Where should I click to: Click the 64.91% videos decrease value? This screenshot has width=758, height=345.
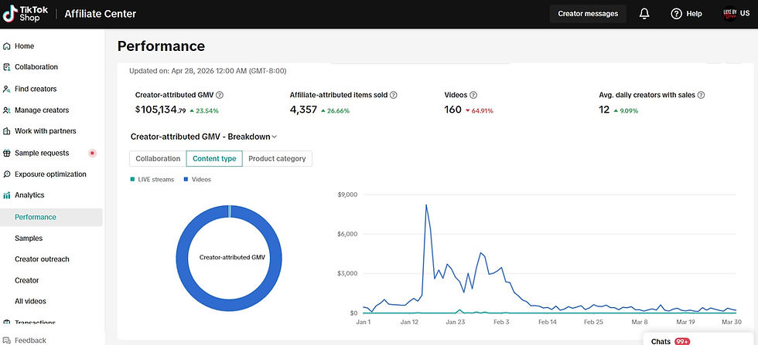point(482,110)
